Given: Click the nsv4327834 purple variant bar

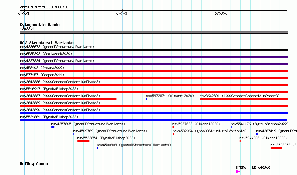Looking at the screenshot, I should [154, 64].
